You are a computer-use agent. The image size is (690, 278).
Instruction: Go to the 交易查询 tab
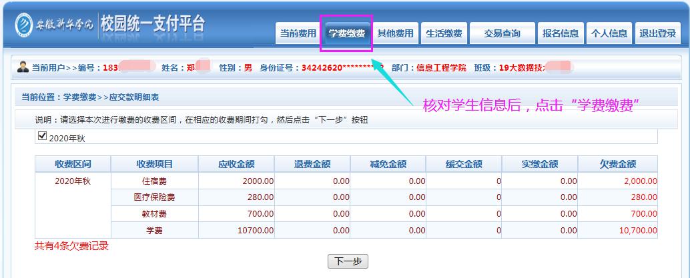coord(502,33)
